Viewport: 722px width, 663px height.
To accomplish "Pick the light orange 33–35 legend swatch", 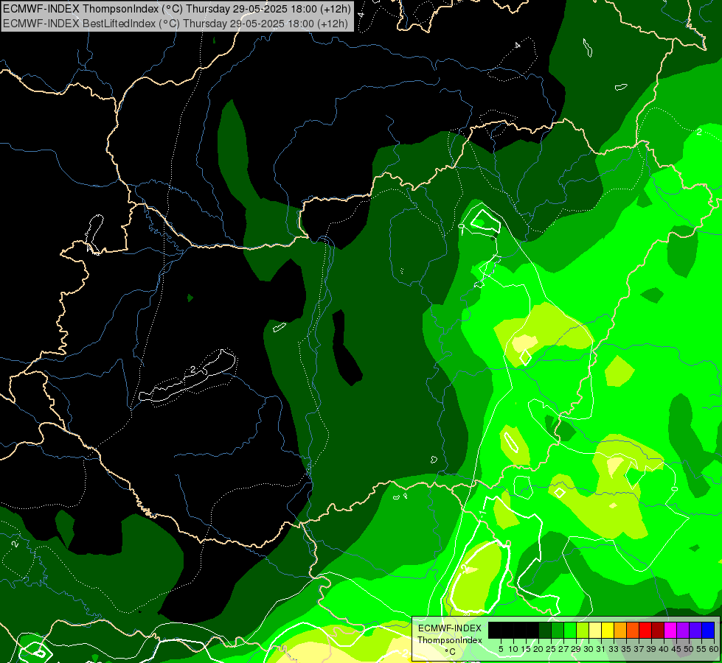I will coord(620,630).
